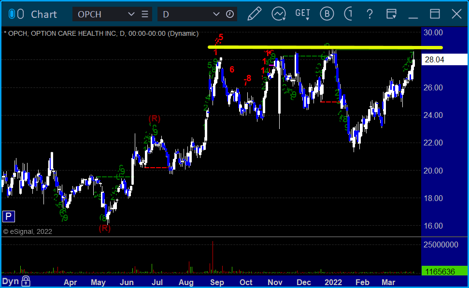Click the Apr label on time axis
Viewport: 469px width, 288px height.
[x=71, y=282]
